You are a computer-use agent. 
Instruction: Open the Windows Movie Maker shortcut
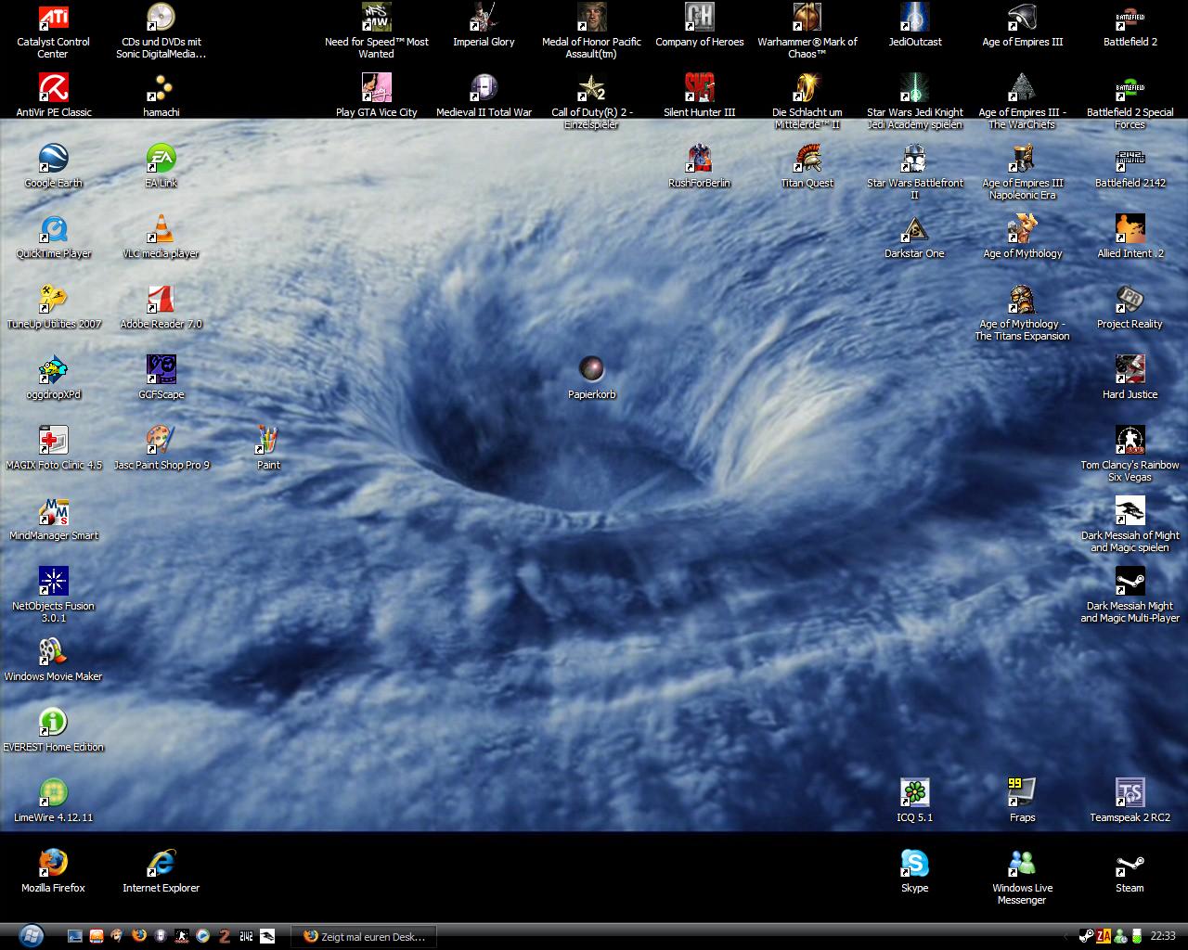coord(53,652)
